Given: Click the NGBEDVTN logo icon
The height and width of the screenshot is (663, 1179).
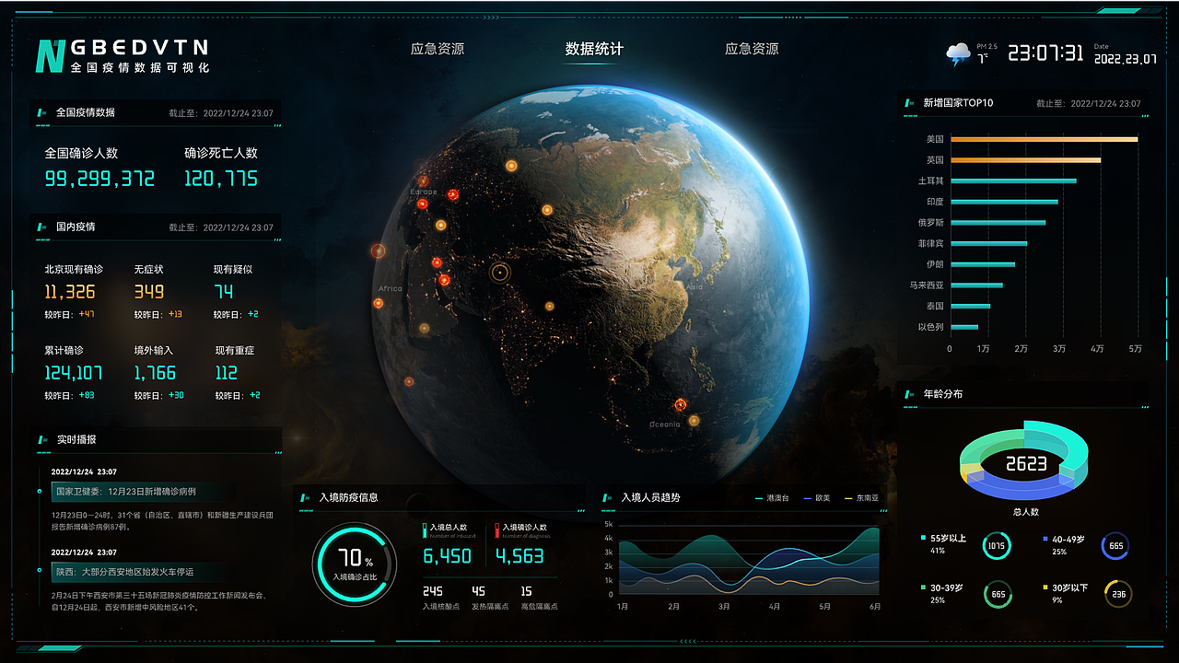Looking at the screenshot, I should [50, 56].
